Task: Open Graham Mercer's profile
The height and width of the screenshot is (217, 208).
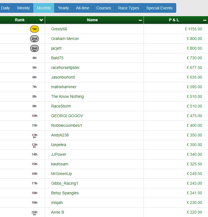Action: (65, 39)
